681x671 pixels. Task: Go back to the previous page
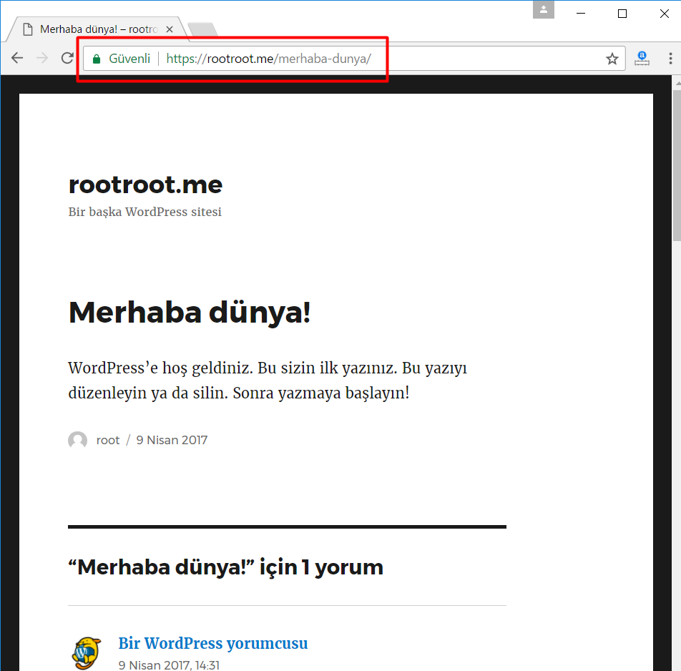pyautogui.click(x=17, y=58)
